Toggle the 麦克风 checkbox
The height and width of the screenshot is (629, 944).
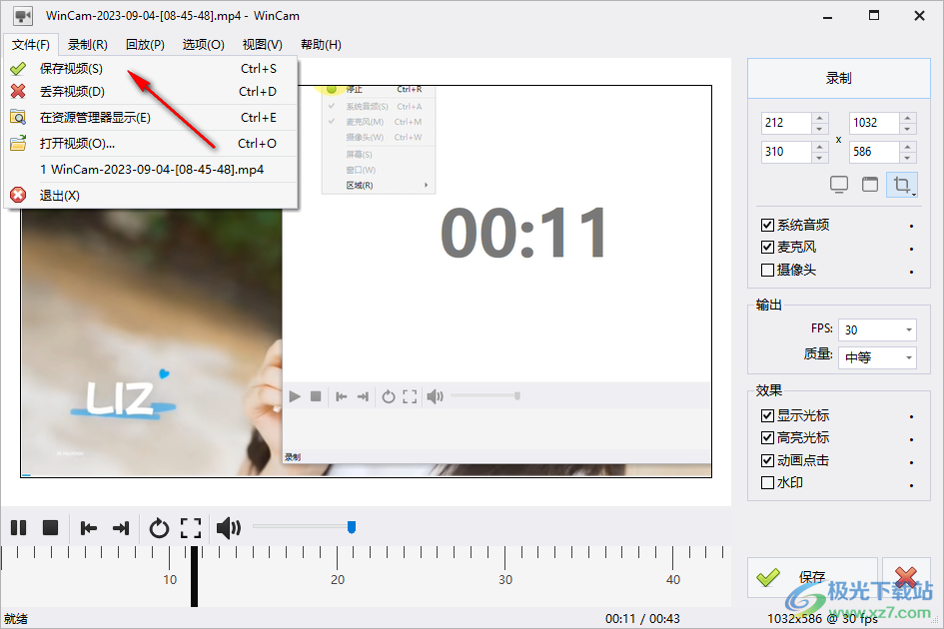pyautogui.click(x=767, y=248)
